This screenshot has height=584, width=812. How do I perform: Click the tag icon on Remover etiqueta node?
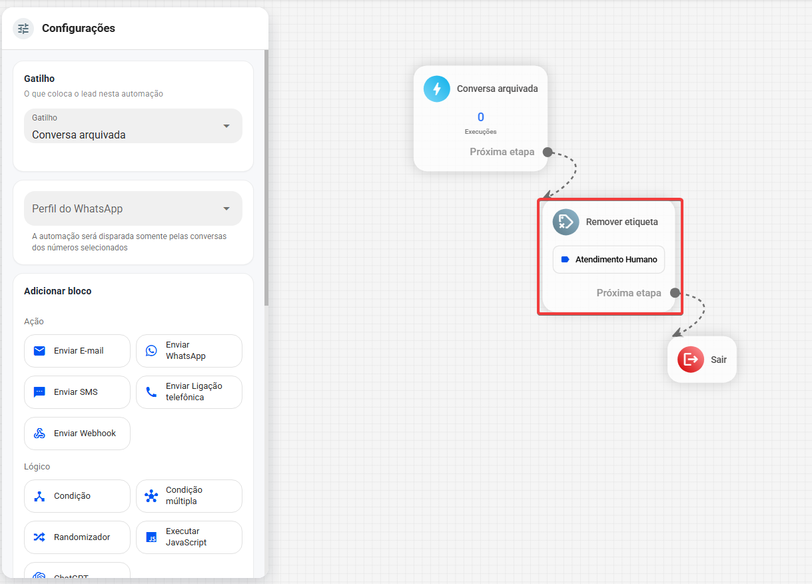[x=566, y=222]
